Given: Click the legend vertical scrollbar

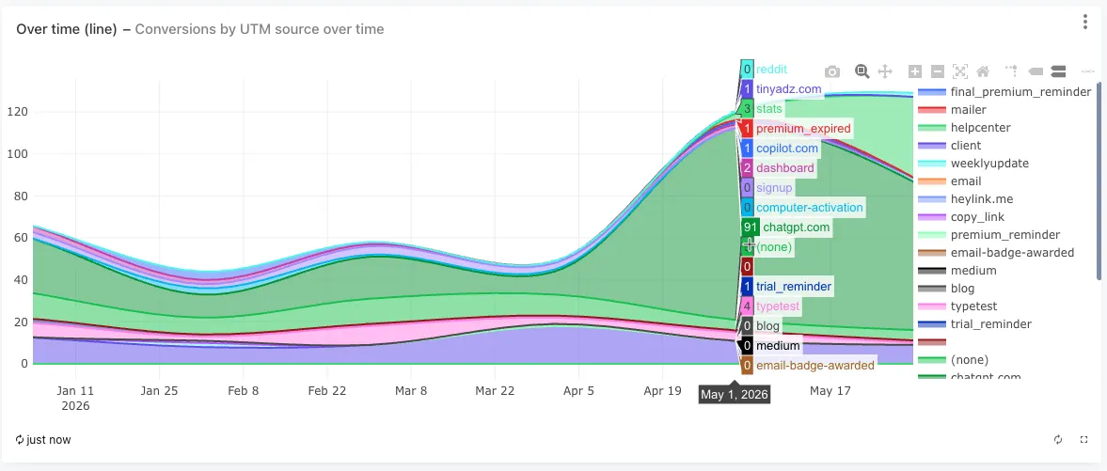Looking at the screenshot, I should pos(1097,181).
